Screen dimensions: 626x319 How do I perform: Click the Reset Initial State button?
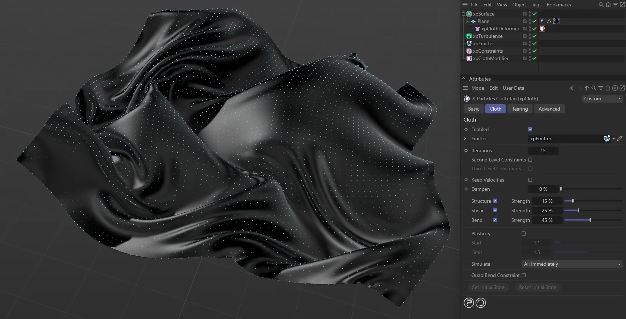pyautogui.click(x=538, y=287)
